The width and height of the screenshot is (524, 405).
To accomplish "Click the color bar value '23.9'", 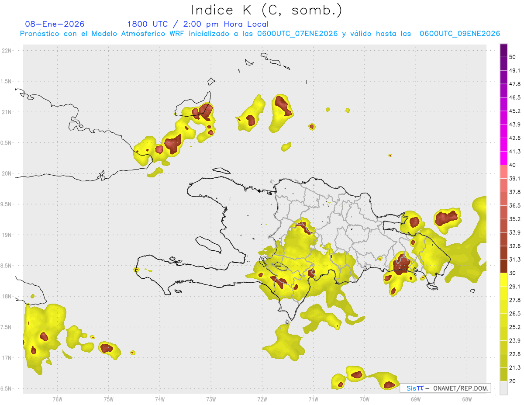I will coord(515,341).
